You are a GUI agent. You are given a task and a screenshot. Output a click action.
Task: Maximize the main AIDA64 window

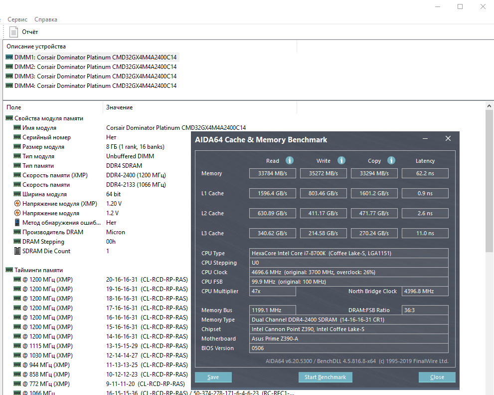(460, 6)
